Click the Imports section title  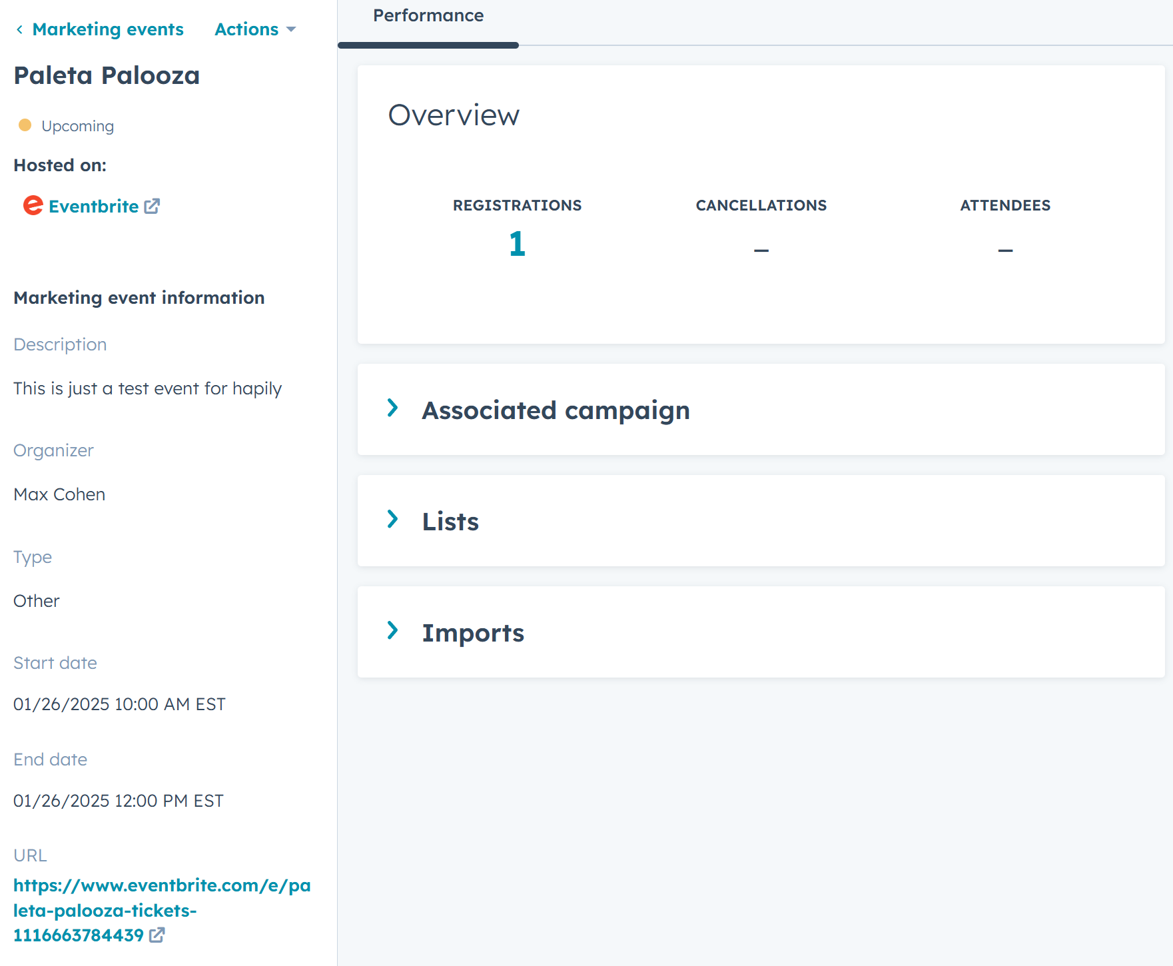[x=473, y=633]
